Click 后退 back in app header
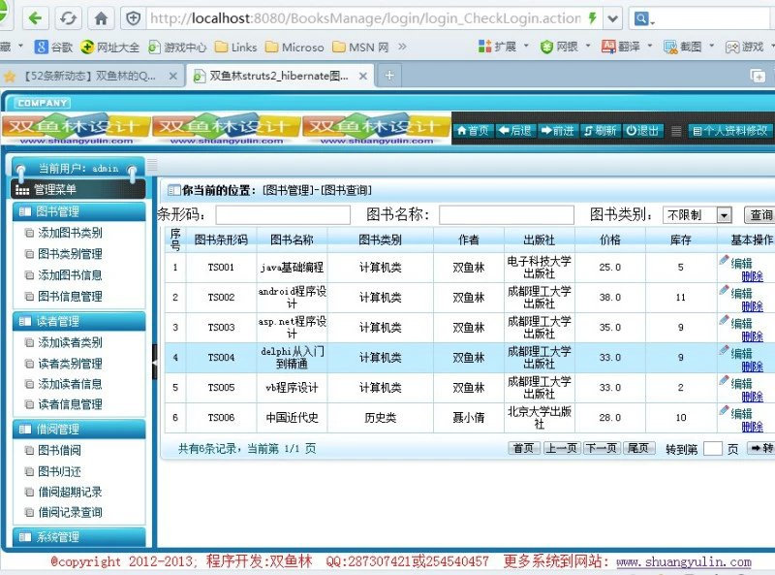Image resolution: width=775 pixels, height=575 pixels. pyautogui.click(x=515, y=131)
